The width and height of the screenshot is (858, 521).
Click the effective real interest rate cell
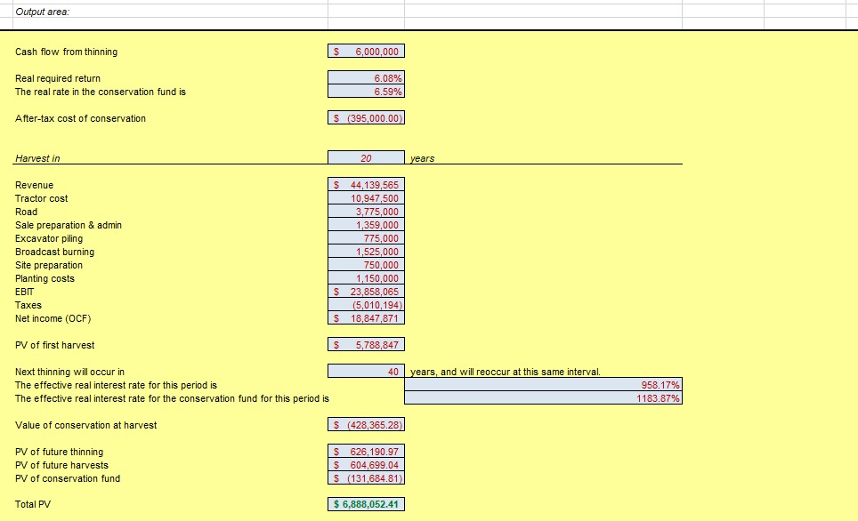click(x=543, y=384)
